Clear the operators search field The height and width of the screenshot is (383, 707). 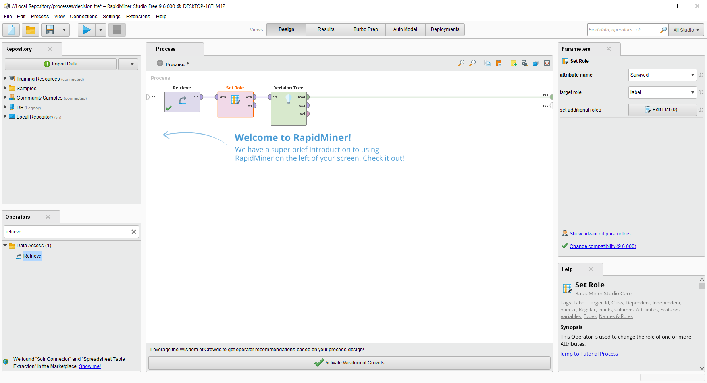[x=134, y=232]
